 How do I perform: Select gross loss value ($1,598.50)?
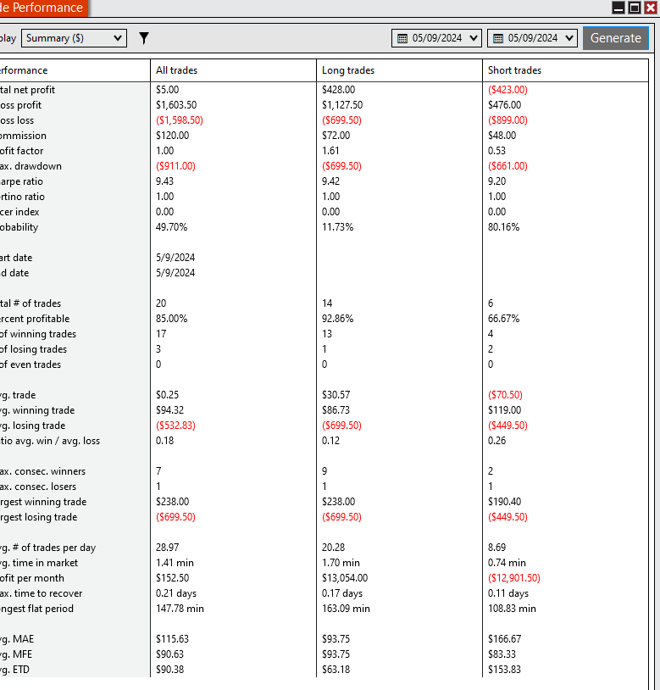click(x=180, y=120)
